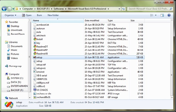Toggle the preview pane icon
The image size is (176, 112).
pyautogui.click(x=162, y=15)
